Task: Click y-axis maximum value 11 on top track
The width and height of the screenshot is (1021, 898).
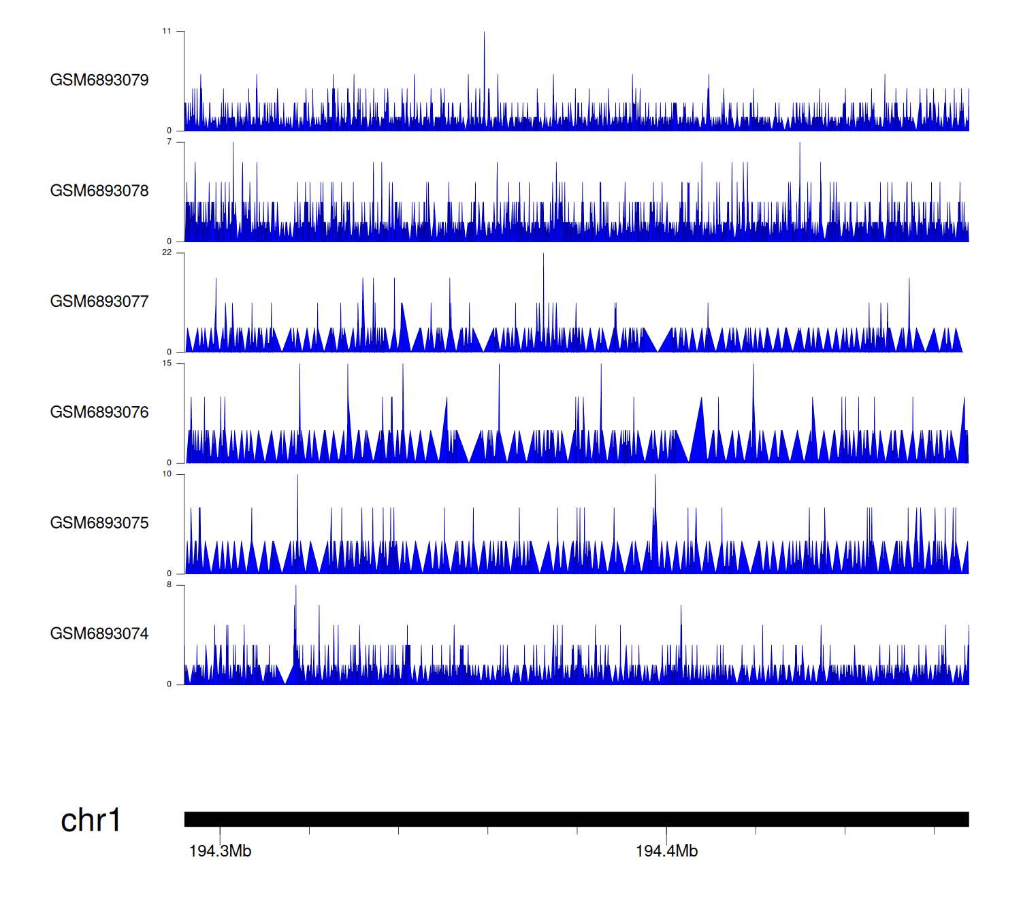Action: (x=167, y=31)
